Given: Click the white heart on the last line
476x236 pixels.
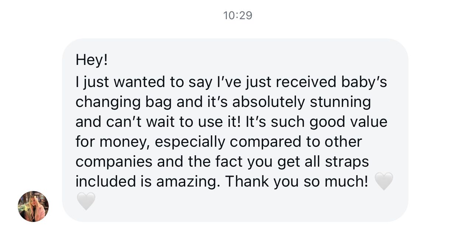Looking at the screenshot, I should coord(86,201).
